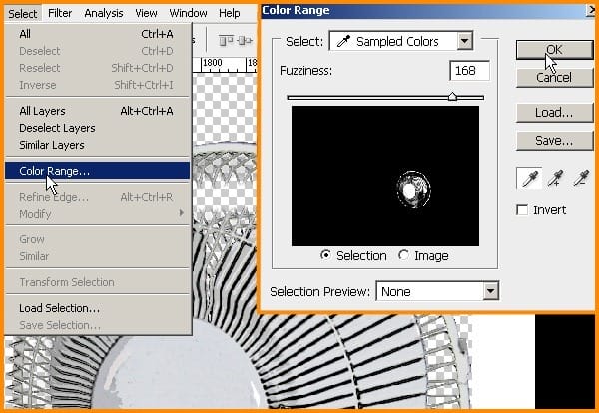Expand the Selection Preview dropdown
The image size is (599, 413).
(x=437, y=291)
